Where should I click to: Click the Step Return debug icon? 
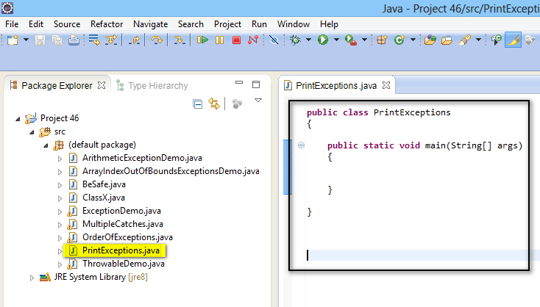(x=135, y=40)
